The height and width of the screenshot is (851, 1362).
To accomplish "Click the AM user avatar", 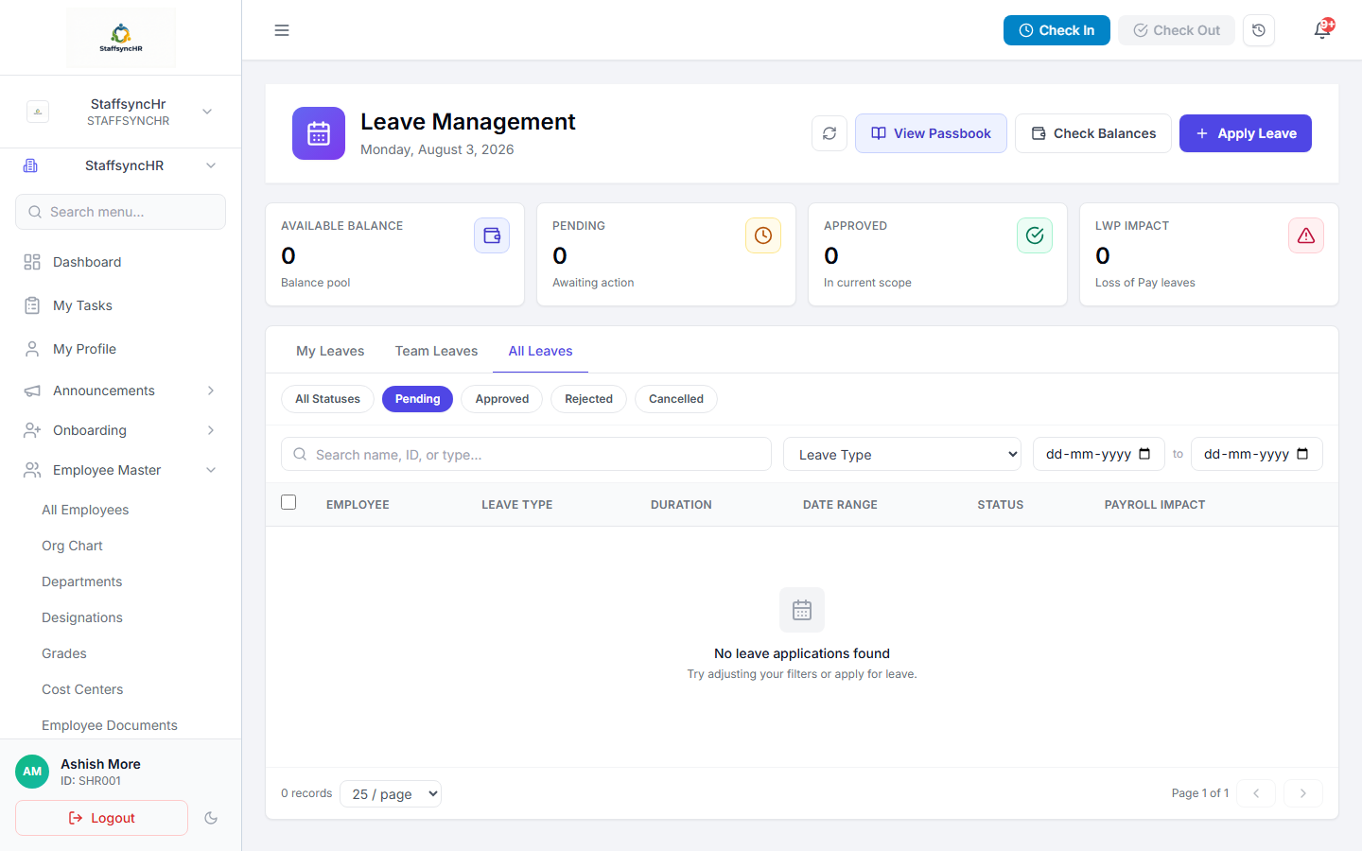I will (32, 772).
